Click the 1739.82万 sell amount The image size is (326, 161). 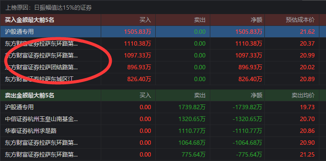pos(192,107)
